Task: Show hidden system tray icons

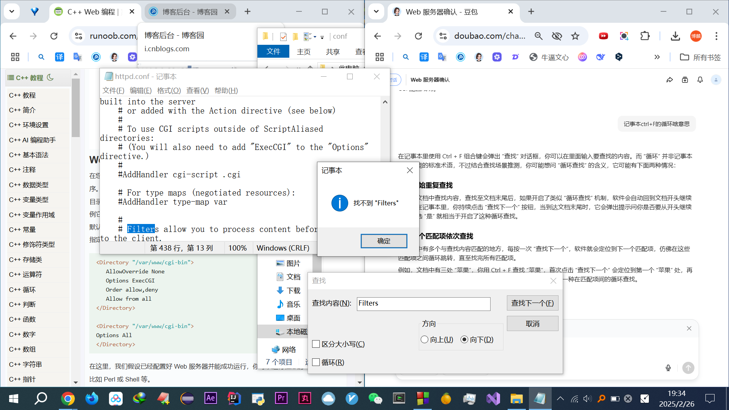Action: 560,398
